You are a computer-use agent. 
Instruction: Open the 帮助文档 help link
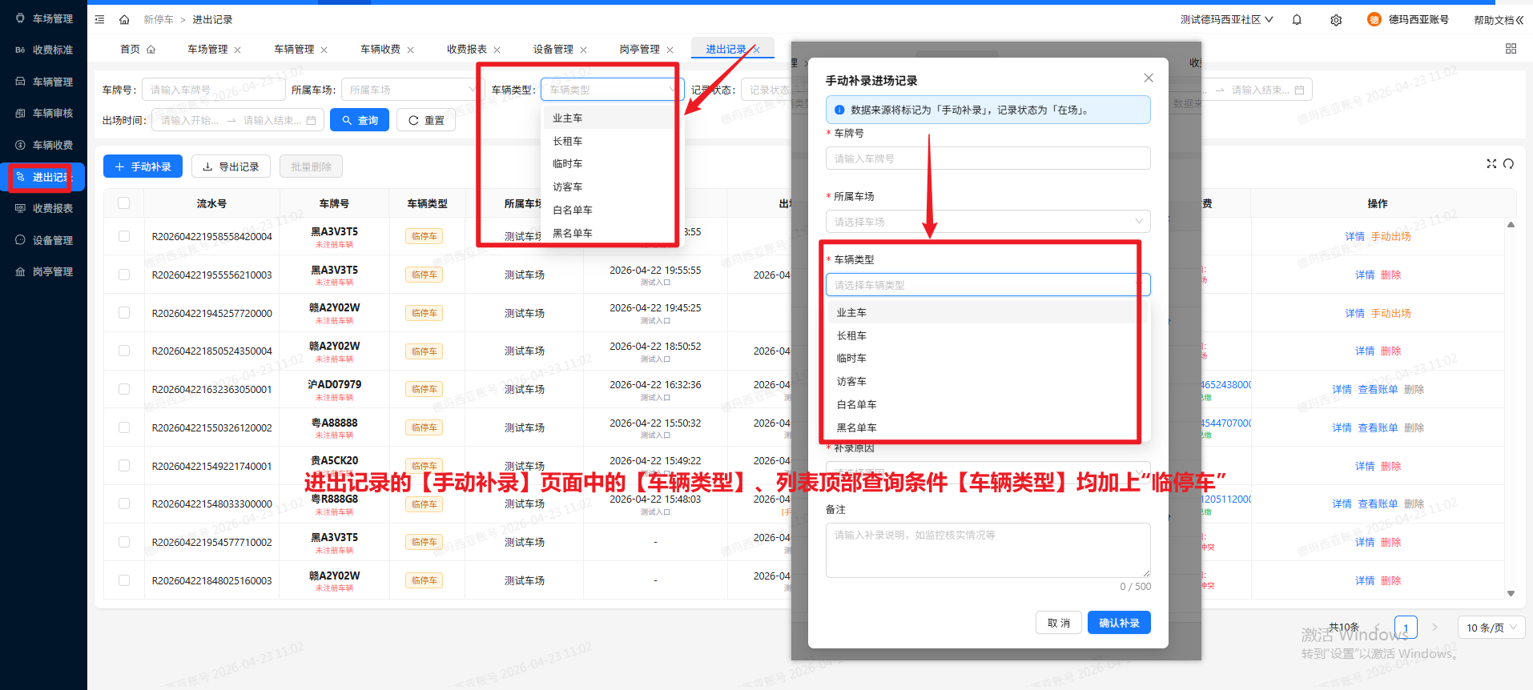1498,20
